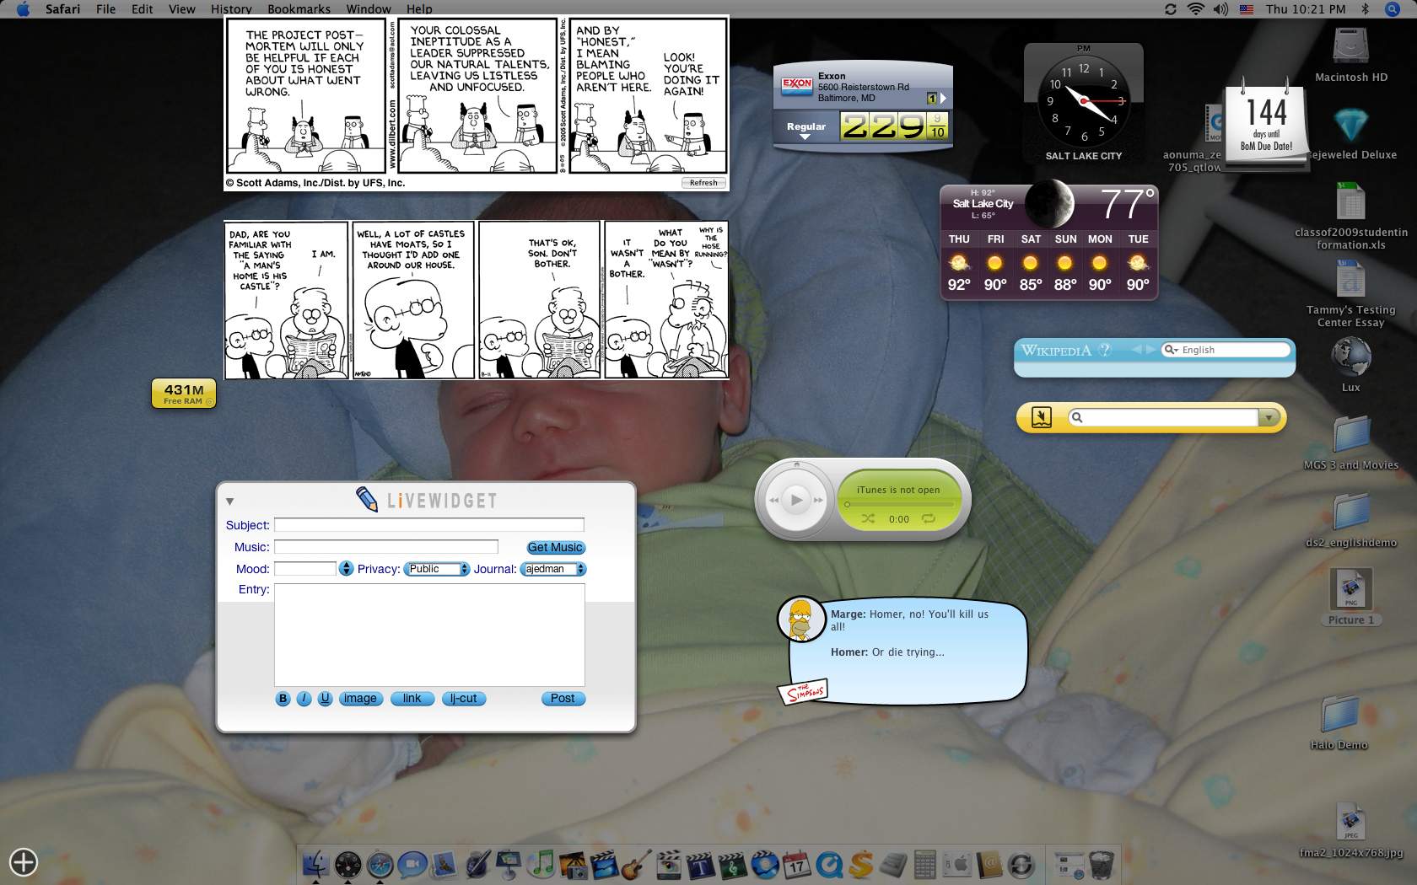The image size is (1417, 885).
Task: Open the File menu
Action: tap(105, 9)
